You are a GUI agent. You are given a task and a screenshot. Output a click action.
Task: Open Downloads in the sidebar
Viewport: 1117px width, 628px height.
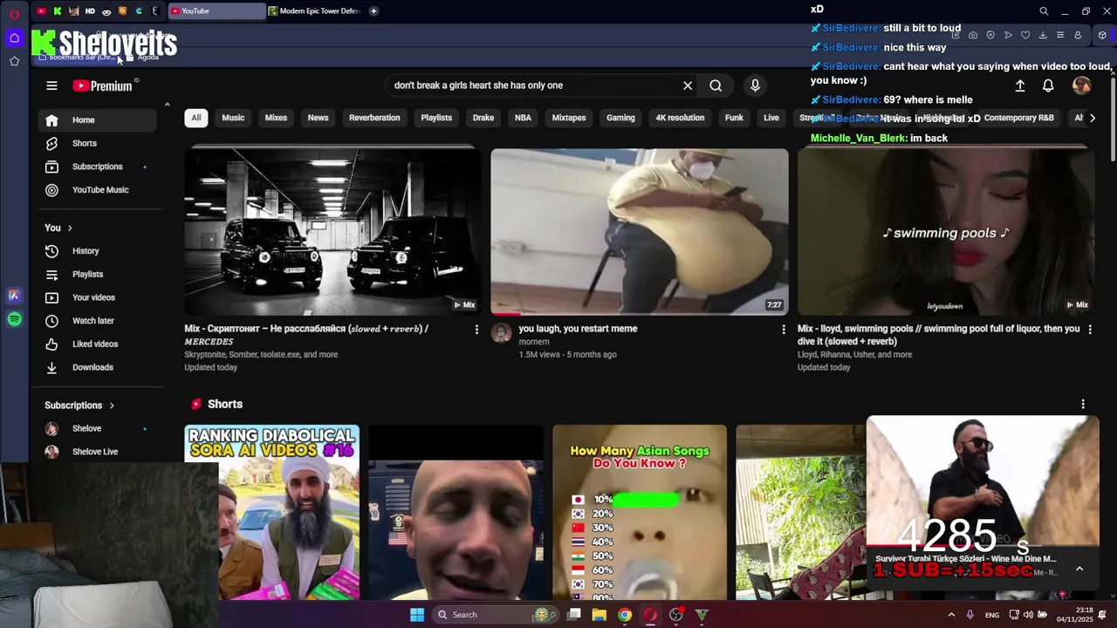[98, 367]
